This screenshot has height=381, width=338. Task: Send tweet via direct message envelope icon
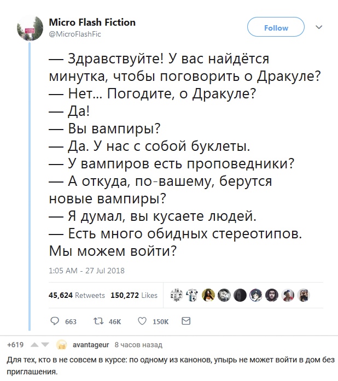click(186, 321)
